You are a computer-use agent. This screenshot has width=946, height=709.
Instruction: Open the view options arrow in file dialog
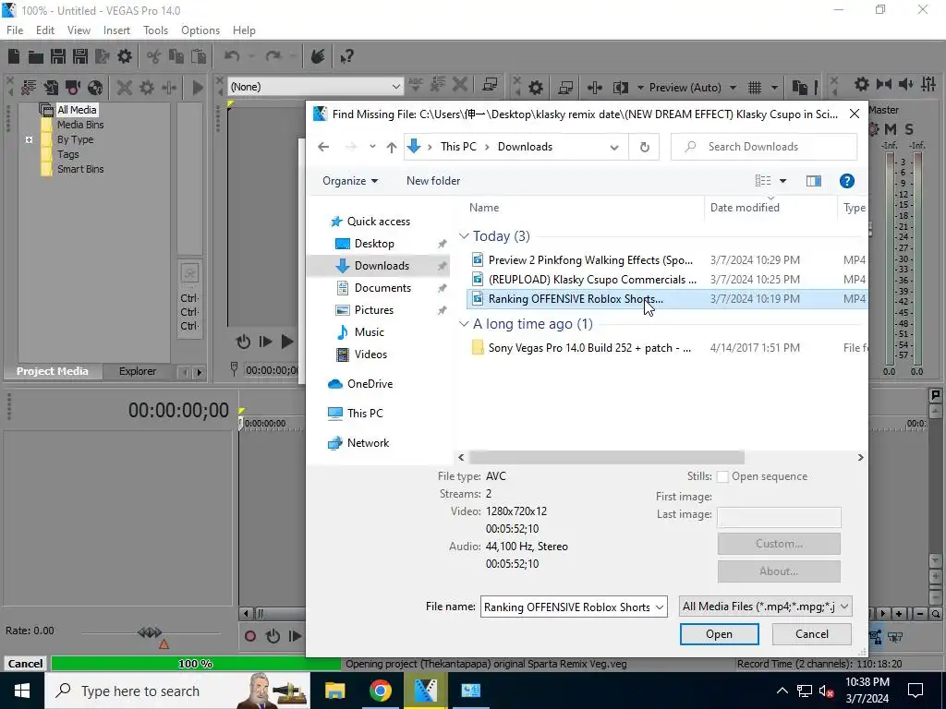point(783,181)
